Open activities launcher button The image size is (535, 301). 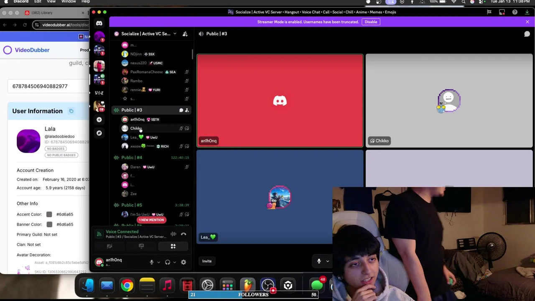click(173, 247)
